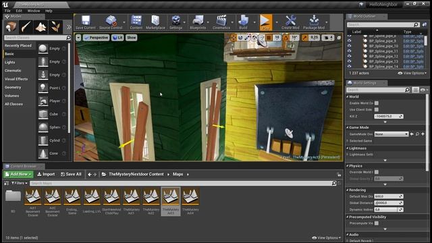Open the File menu
Viewport: 432px width, 243px height.
coord(7,11)
